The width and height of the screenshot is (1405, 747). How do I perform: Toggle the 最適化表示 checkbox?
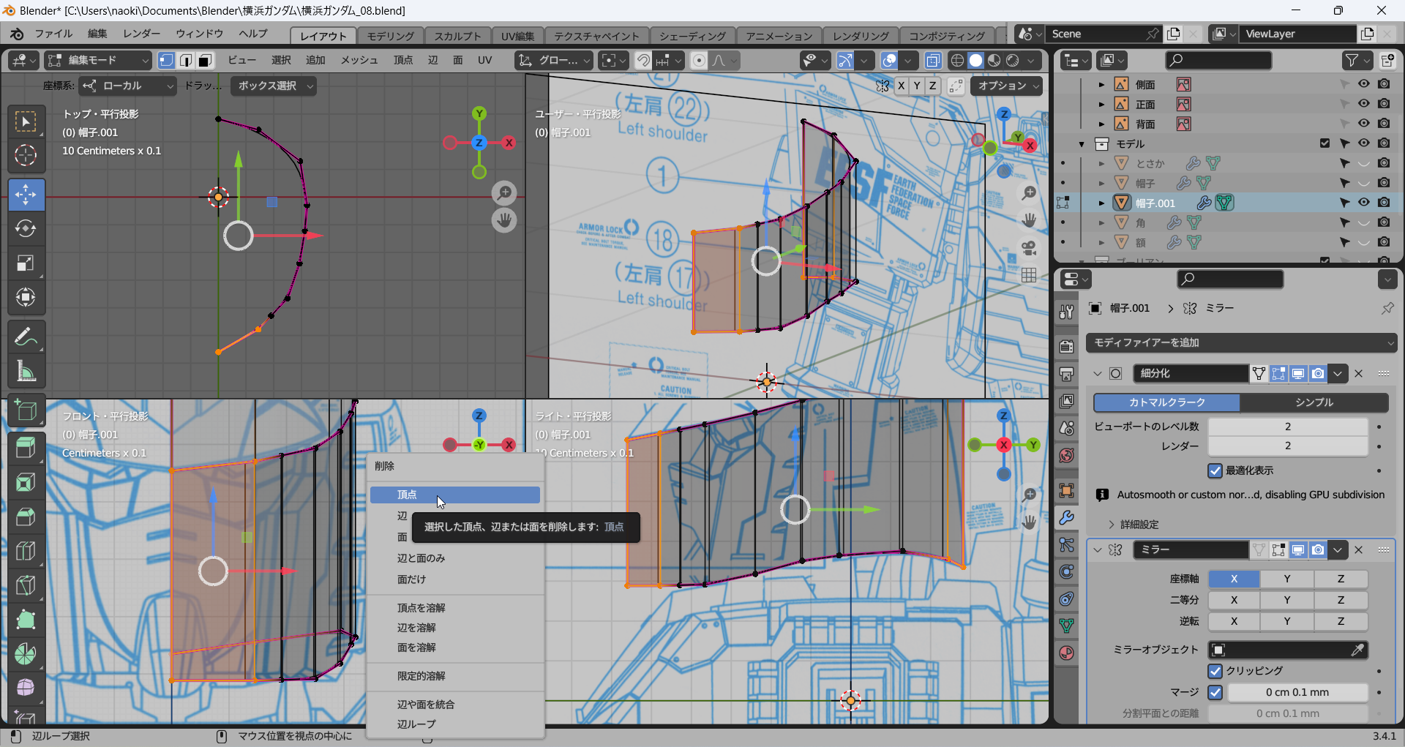coord(1215,470)
